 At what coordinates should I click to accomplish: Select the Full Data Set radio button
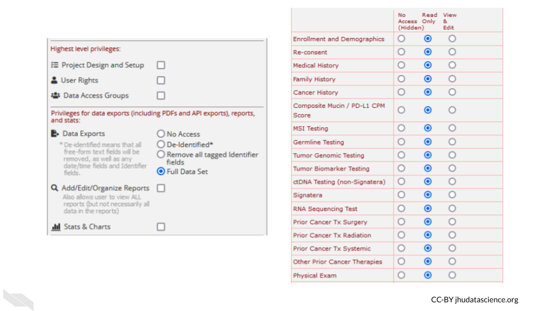161,172
